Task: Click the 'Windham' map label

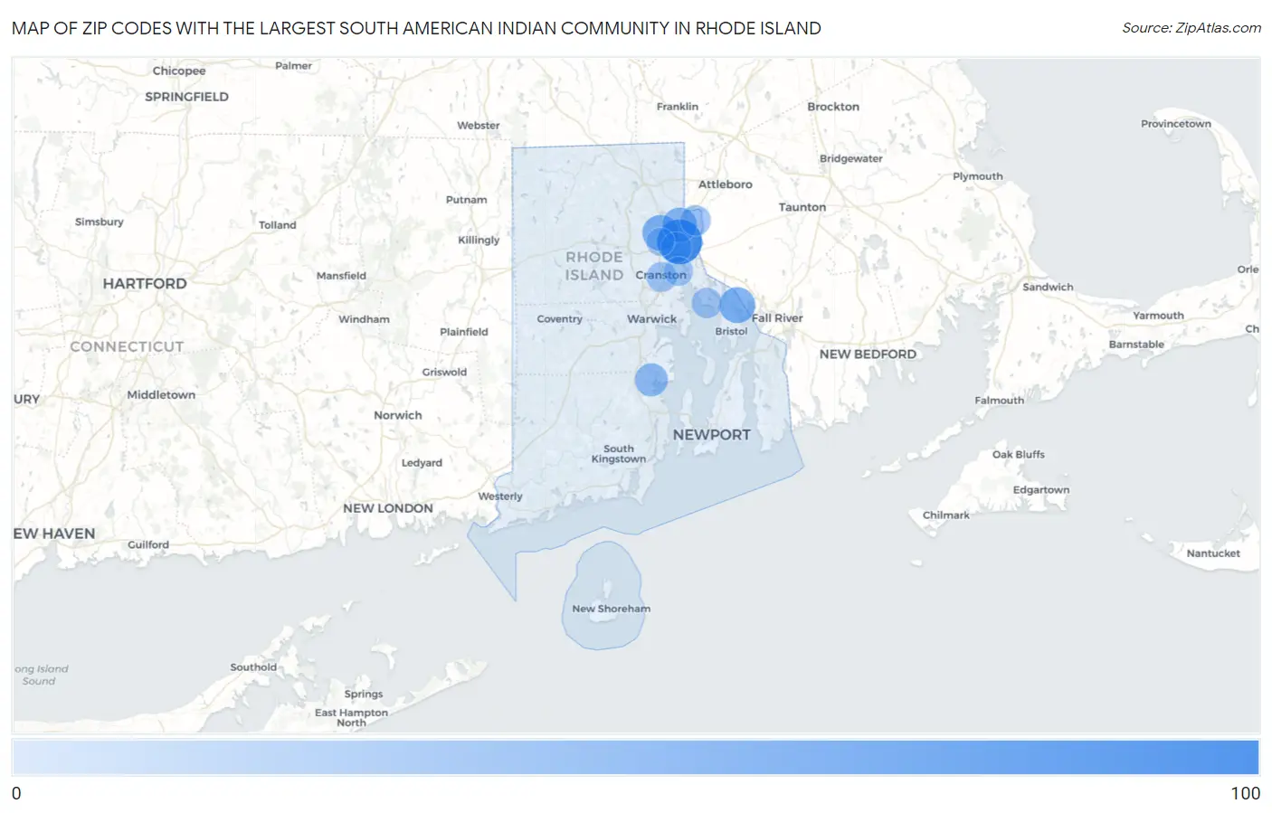Action: 364,319
